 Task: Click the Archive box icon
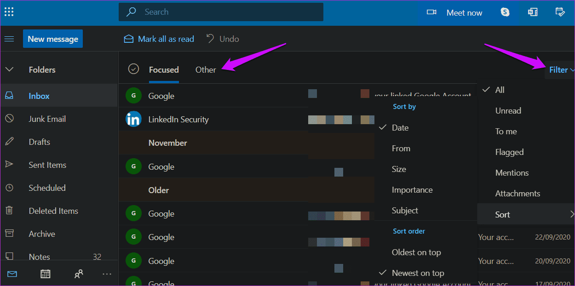[9, 234]
